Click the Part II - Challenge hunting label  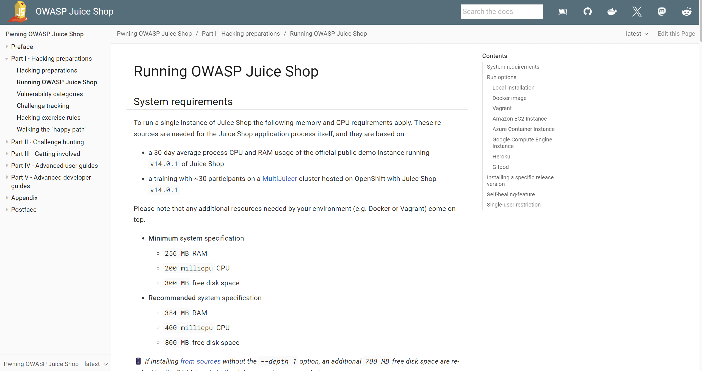click(48, 142)
